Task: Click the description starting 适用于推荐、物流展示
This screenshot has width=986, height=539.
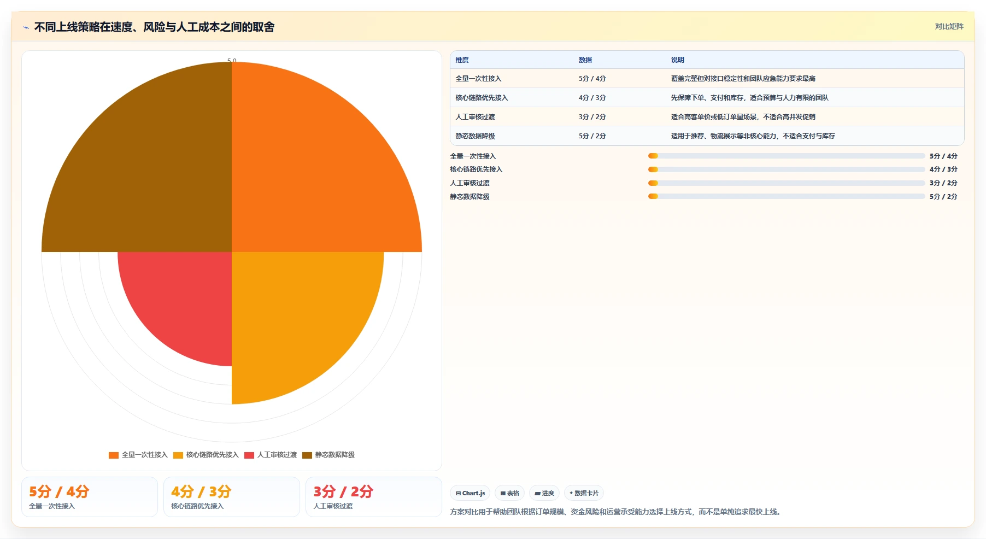Action: [x=753, y=136]
